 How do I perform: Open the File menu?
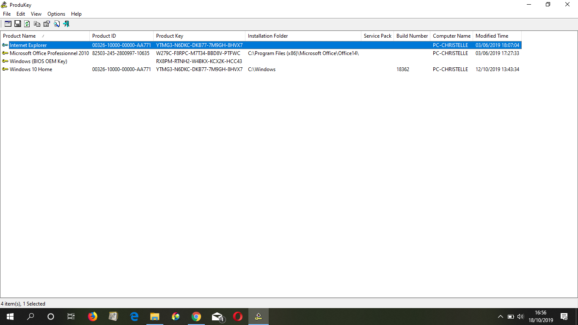7,14
